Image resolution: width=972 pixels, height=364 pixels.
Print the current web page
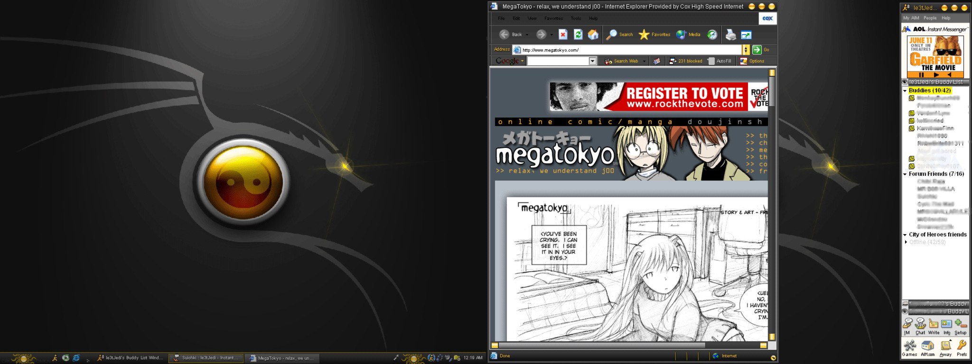point(731,35)
